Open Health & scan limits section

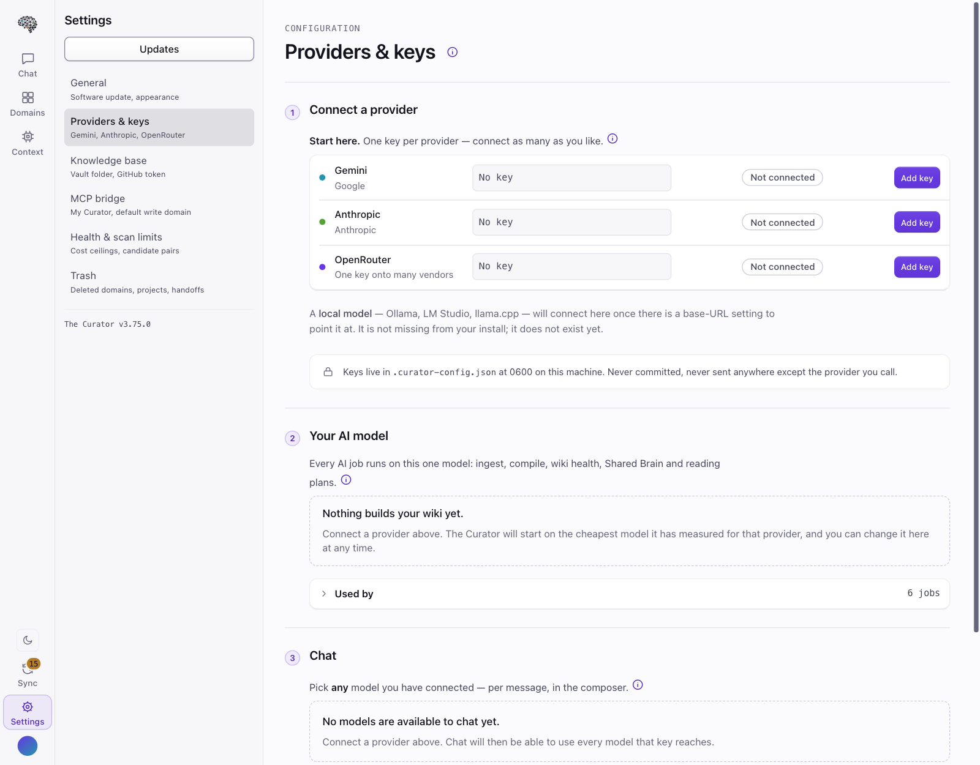click(159, 243)
